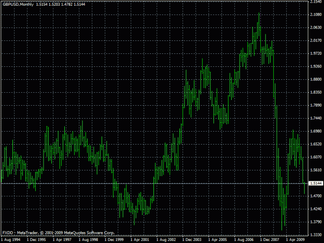Click the 1.6520 price axis label
The image size is (324, 243).
[316, 144]
